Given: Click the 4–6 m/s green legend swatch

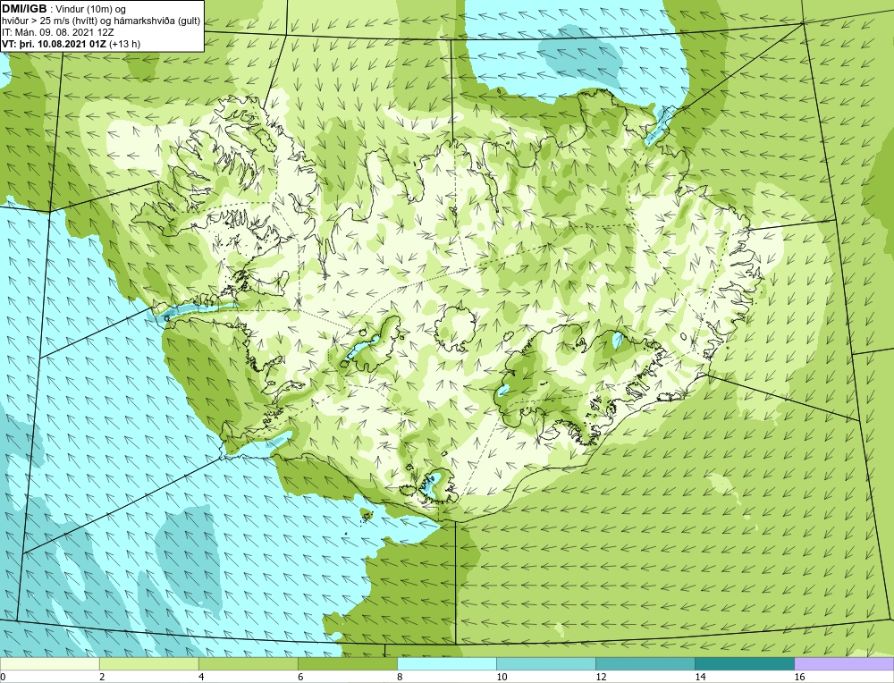Looking at the screenshot, I should (249, 664).
